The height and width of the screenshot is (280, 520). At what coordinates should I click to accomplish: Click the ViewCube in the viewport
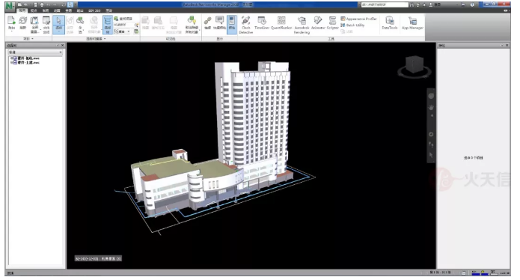[x=415, y=64]
